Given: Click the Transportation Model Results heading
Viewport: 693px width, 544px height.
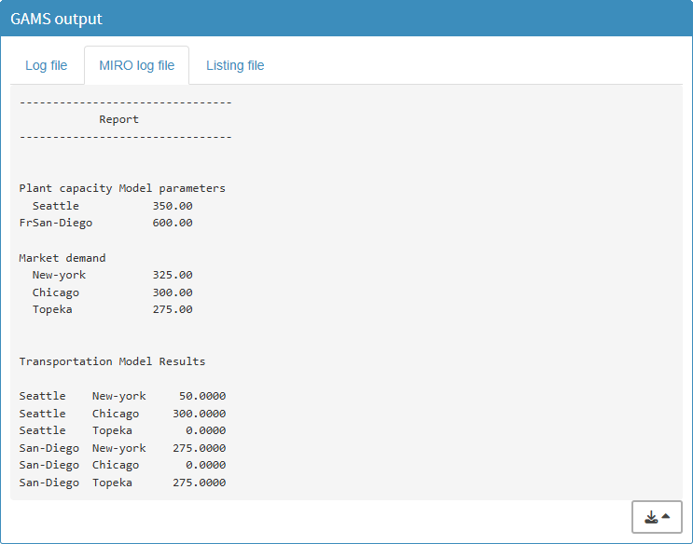Looking at the screenshot, I should [x=112, y=361].
